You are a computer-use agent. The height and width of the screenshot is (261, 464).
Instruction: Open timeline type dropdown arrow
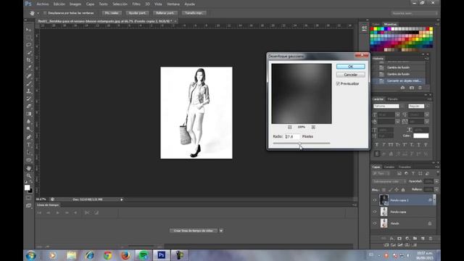click(221, 231)
